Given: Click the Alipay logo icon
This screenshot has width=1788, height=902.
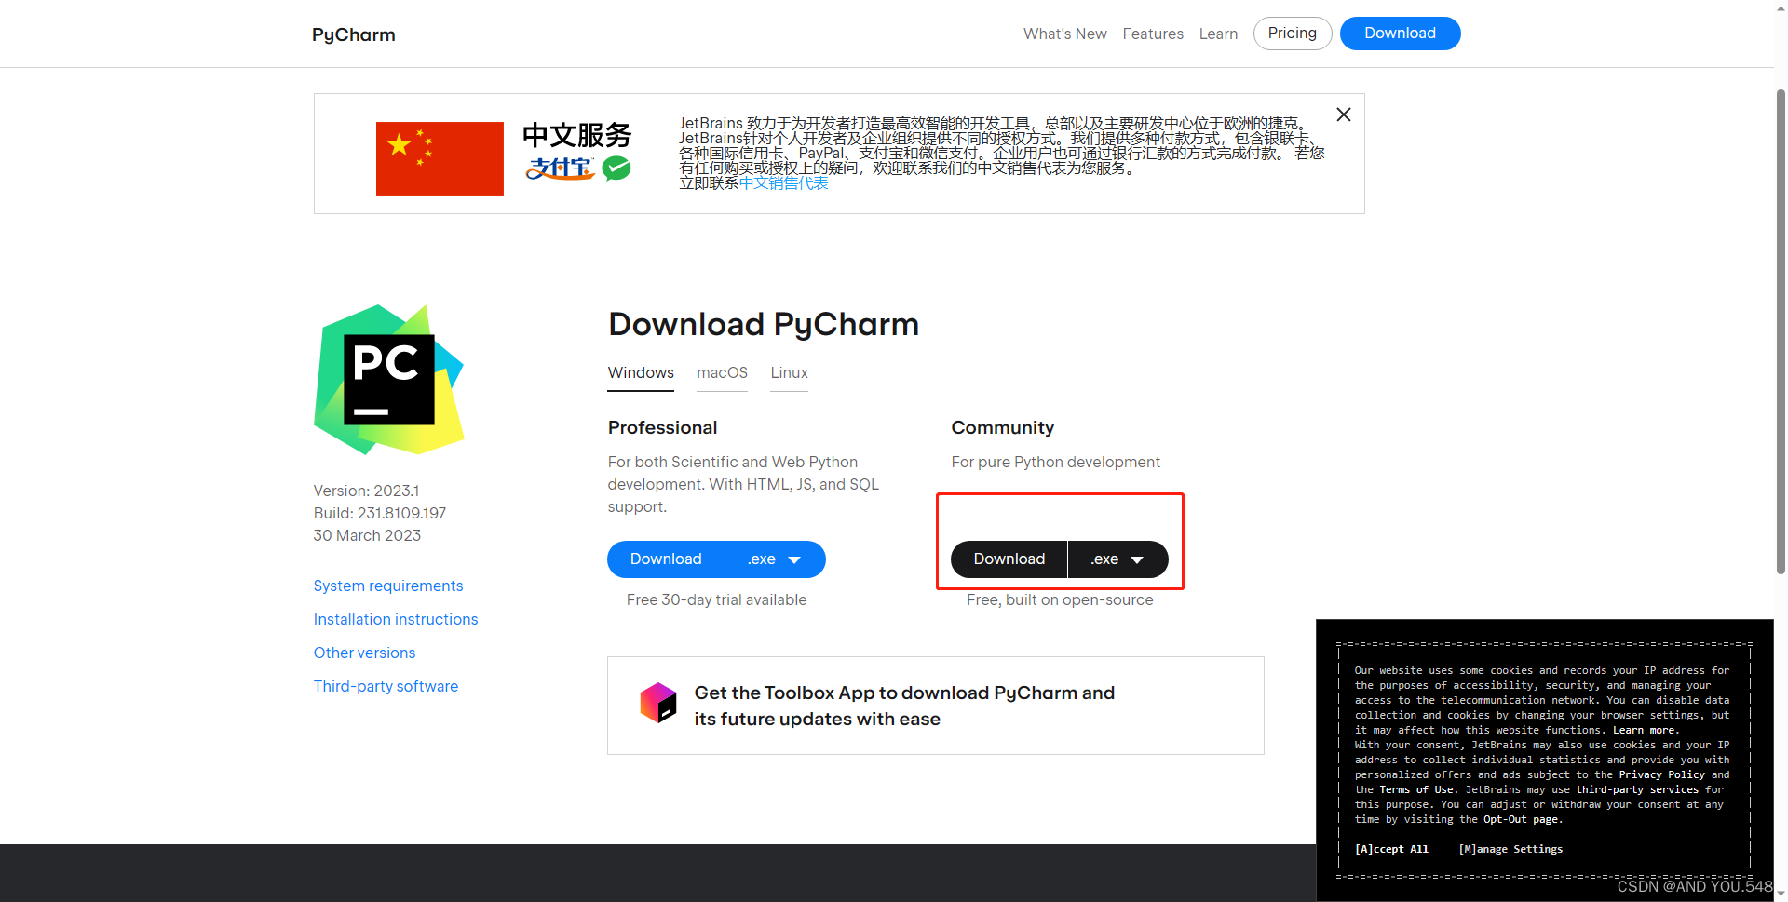Looking at the screenshot, I should coord(561,168).
